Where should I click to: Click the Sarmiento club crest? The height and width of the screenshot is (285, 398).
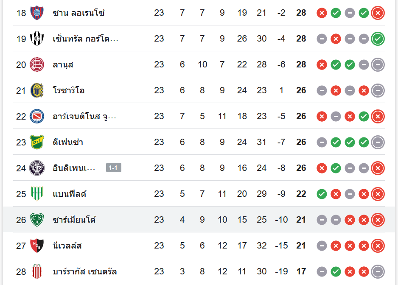pyautogui.click(x=37, y=220)
